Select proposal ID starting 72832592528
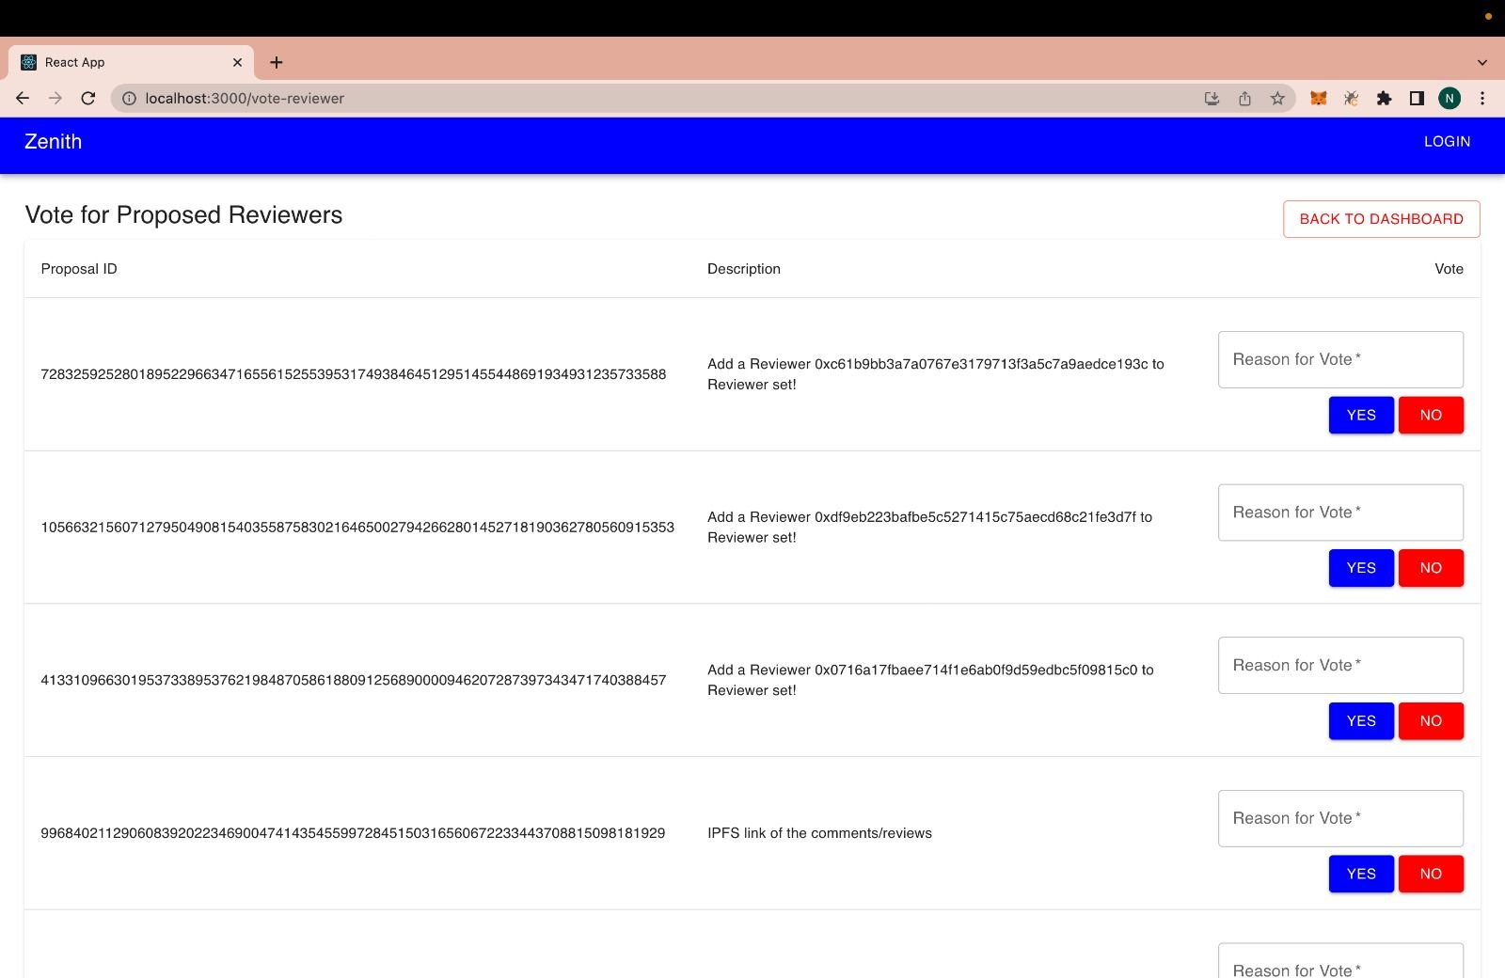Viewport: 1505px width, 978px height. click(x=354, y=374)
